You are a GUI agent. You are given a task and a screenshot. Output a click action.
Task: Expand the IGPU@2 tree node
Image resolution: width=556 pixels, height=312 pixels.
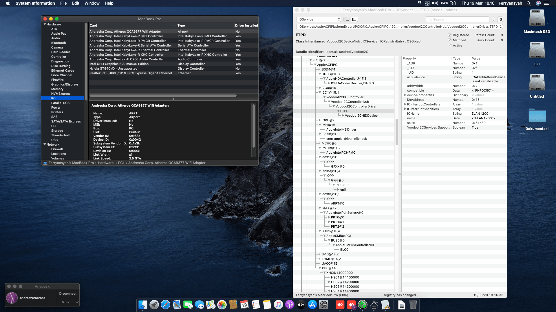click(x=320, y=120)
